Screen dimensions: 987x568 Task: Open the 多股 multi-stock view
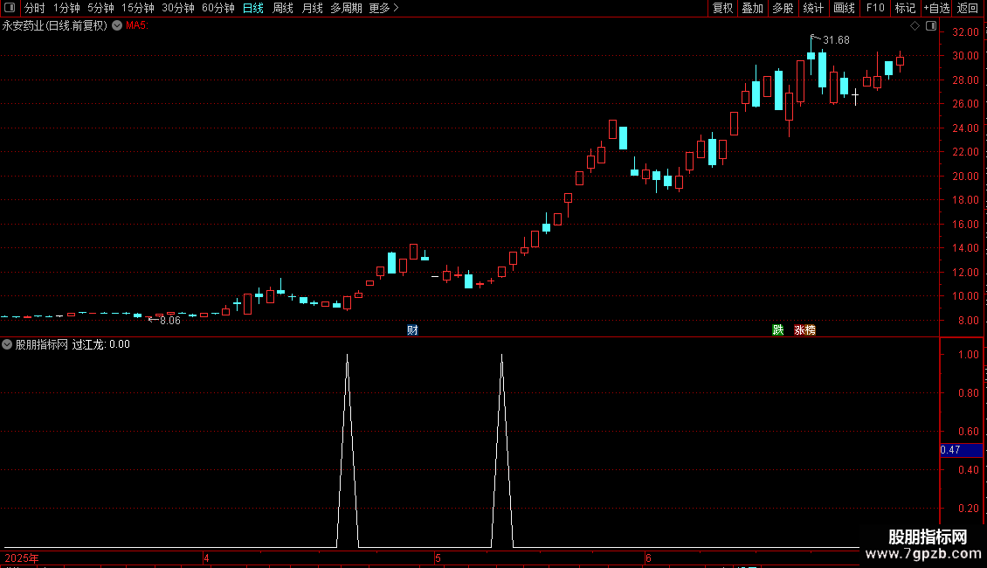[x=783, y=8]
